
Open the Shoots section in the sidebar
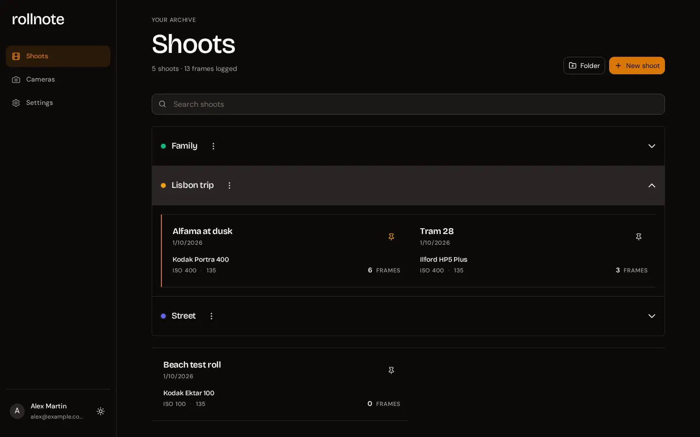point(58,56)
